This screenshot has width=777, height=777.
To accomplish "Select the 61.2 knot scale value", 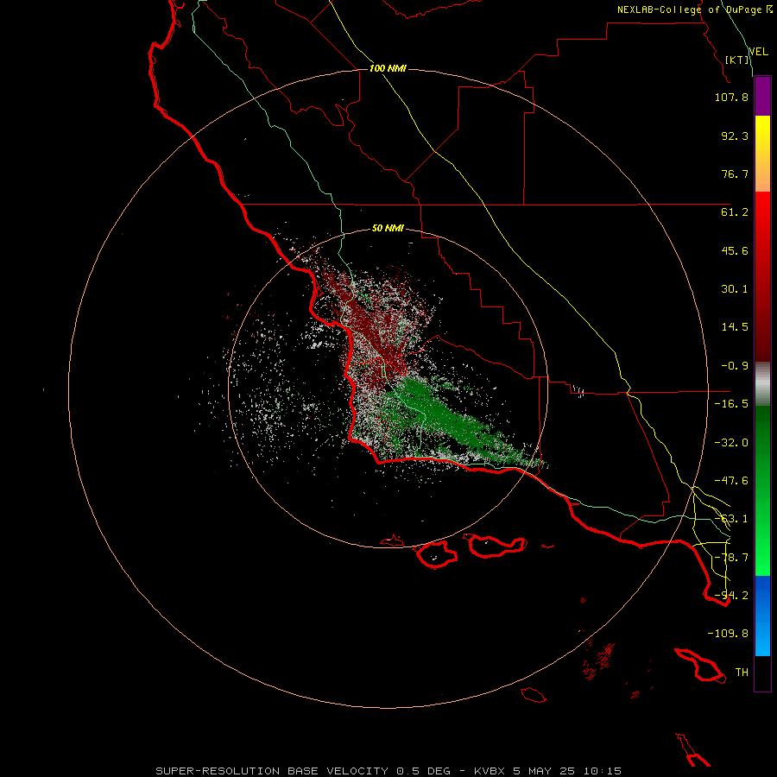I will pos(735,212).
